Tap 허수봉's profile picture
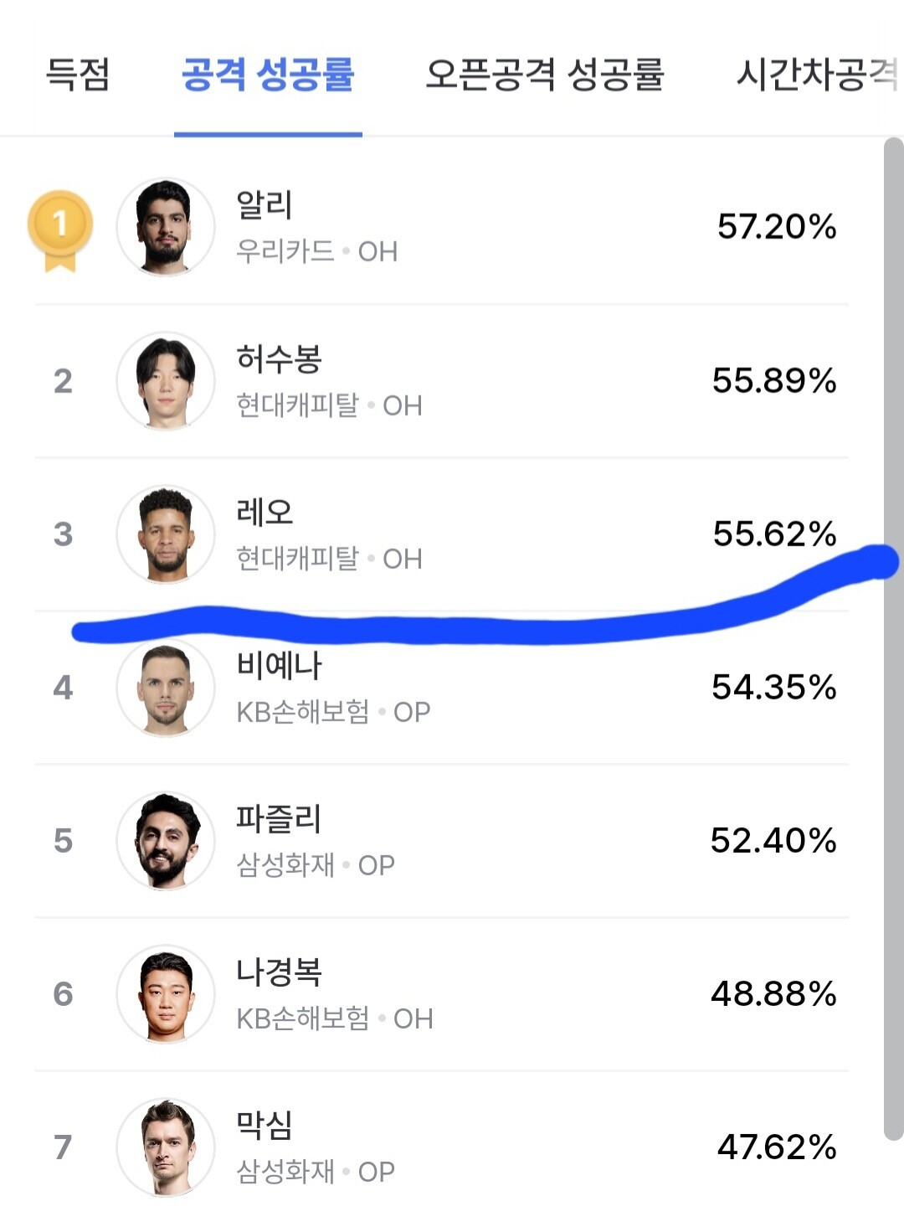Image resolution: width=904 pixels, height=1222 pixels. tap(166, 381)
